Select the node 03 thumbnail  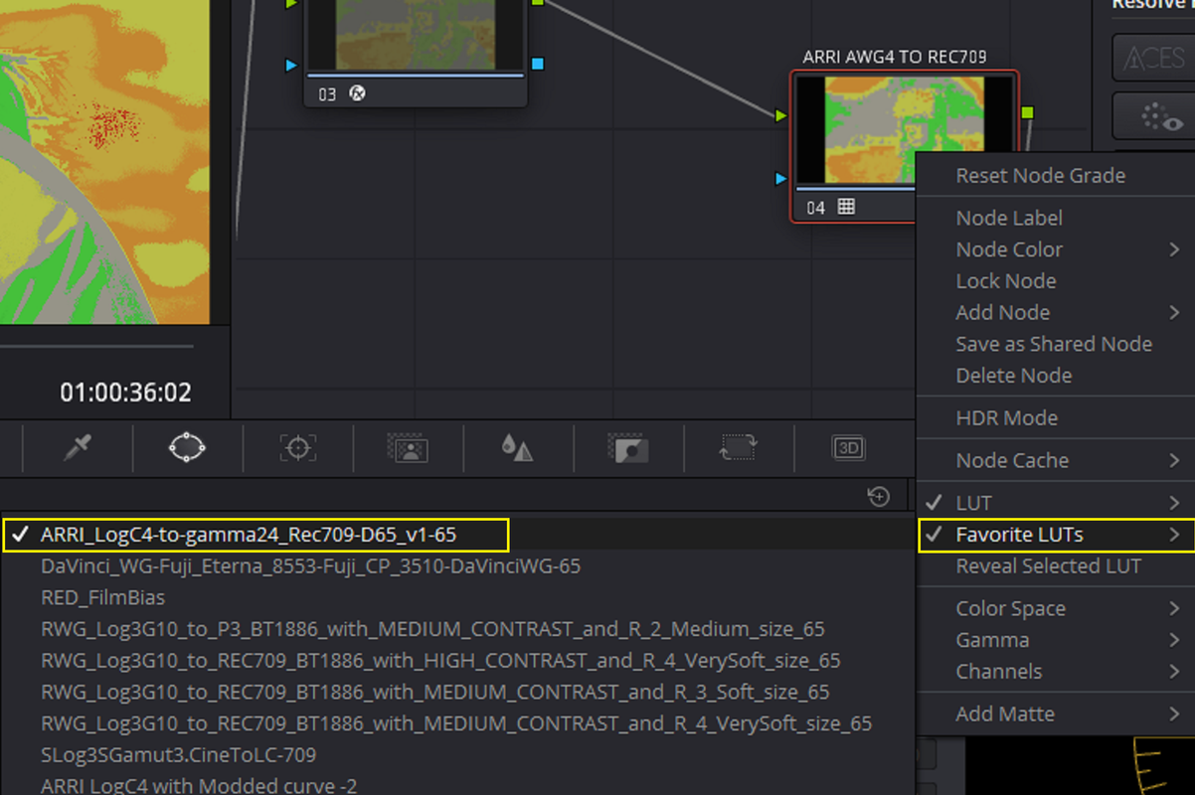pyautogui.click(x=415, y=36)
